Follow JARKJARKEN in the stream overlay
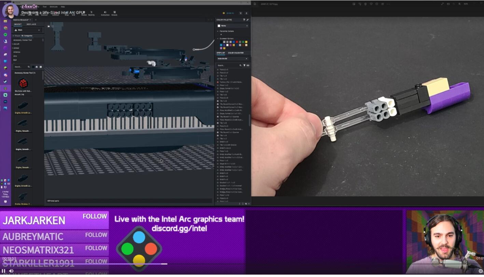484x277 pixels. tap(95, 216)
